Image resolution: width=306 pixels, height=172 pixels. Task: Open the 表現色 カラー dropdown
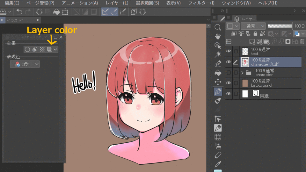(x=25, y=64)
